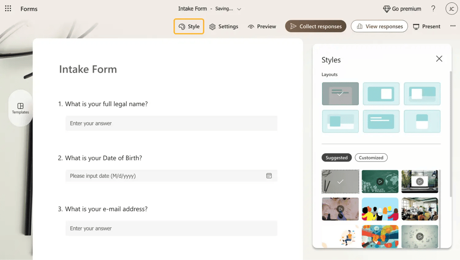Image resolution: width=460 pixels, height=260 pixels.
Task: Select the green chalkboard globe theme
Action: coord(380,181)
